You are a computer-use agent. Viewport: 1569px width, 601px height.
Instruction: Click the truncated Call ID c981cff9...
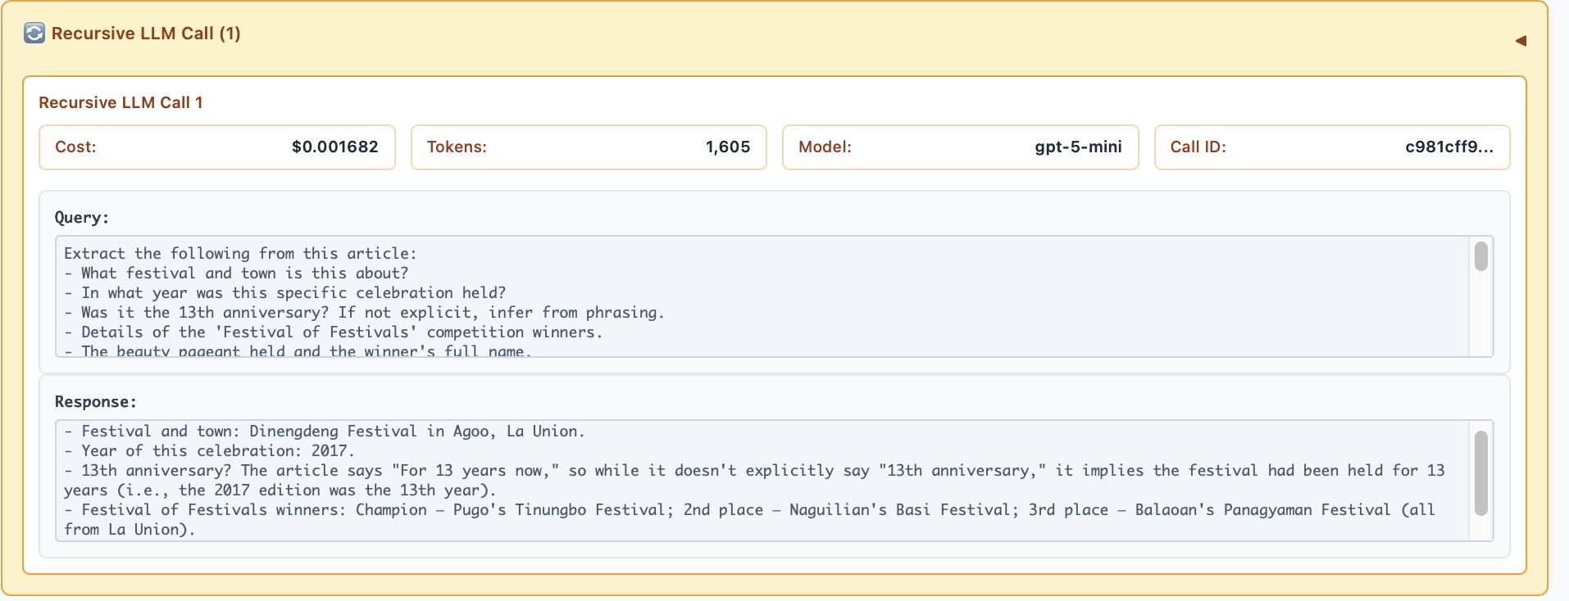[1448, 147]
